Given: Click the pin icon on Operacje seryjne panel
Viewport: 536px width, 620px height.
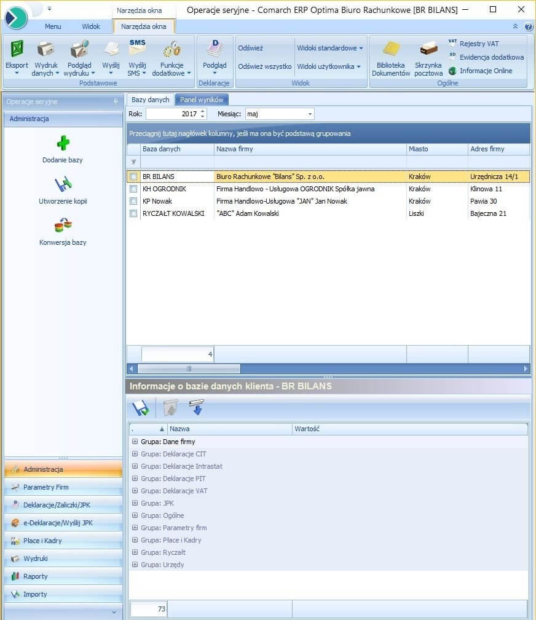Looking at the screenshot, I should [116, 101].
